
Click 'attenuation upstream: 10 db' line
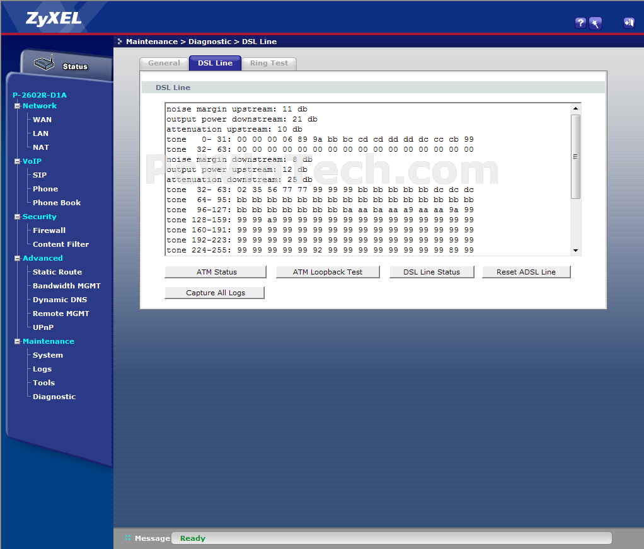pos(234,129)
